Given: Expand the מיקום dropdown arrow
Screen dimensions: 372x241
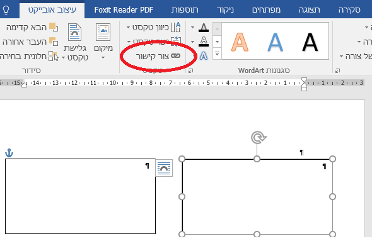Looking at the screenshot, I should point(103,57).
